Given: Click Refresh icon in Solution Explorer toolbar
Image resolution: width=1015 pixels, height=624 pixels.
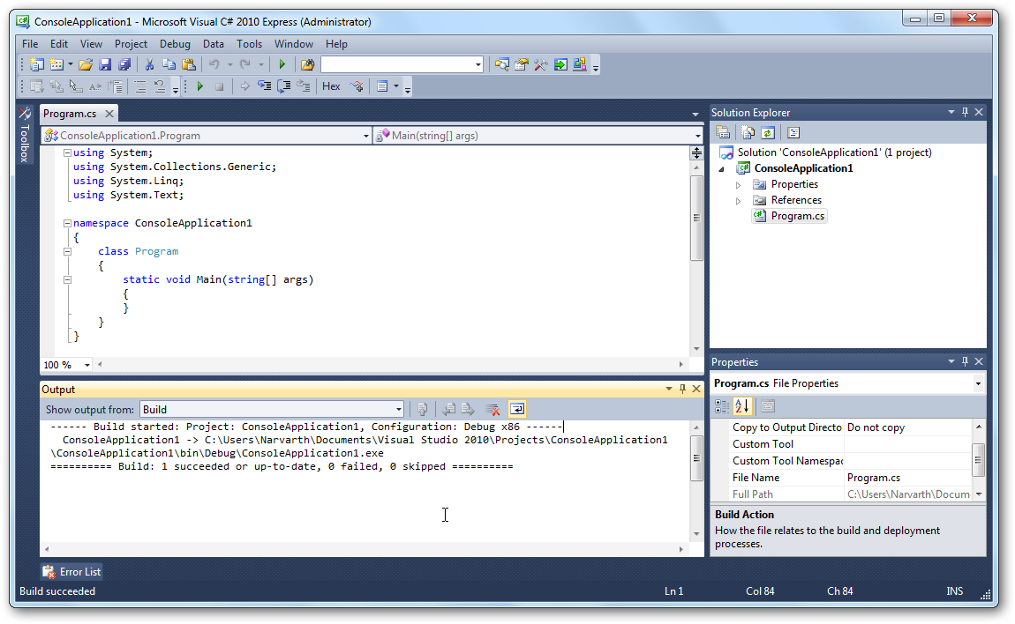Looking at the screenshot, I should pyautogui.click(x=768, y=133).
